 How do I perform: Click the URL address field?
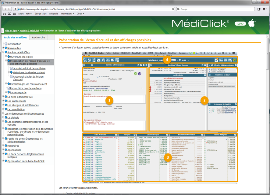pos(96,9)
